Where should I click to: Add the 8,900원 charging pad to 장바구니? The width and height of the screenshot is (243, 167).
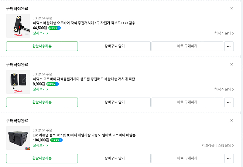pos(115,102)
